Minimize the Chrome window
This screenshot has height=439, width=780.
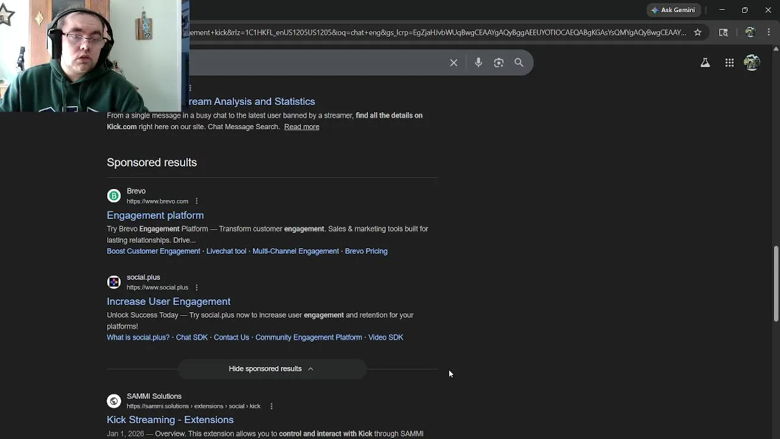pos(722,10)
